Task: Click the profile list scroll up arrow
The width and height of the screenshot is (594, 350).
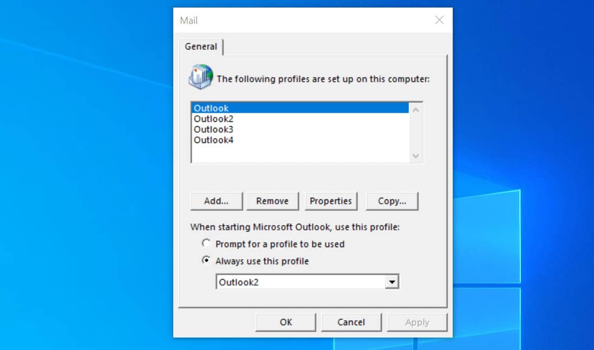Action: [x=415, y=110]
